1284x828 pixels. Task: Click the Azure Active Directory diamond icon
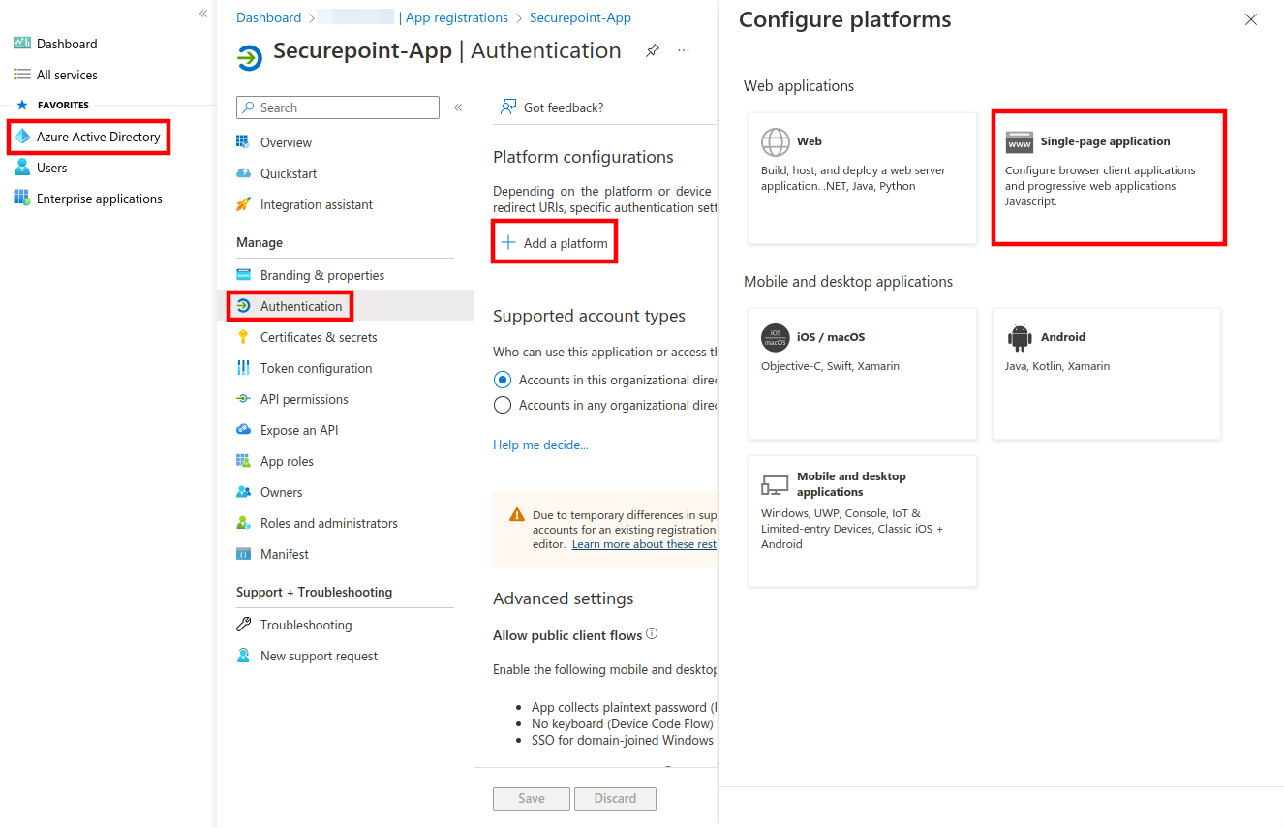(22, 137)
